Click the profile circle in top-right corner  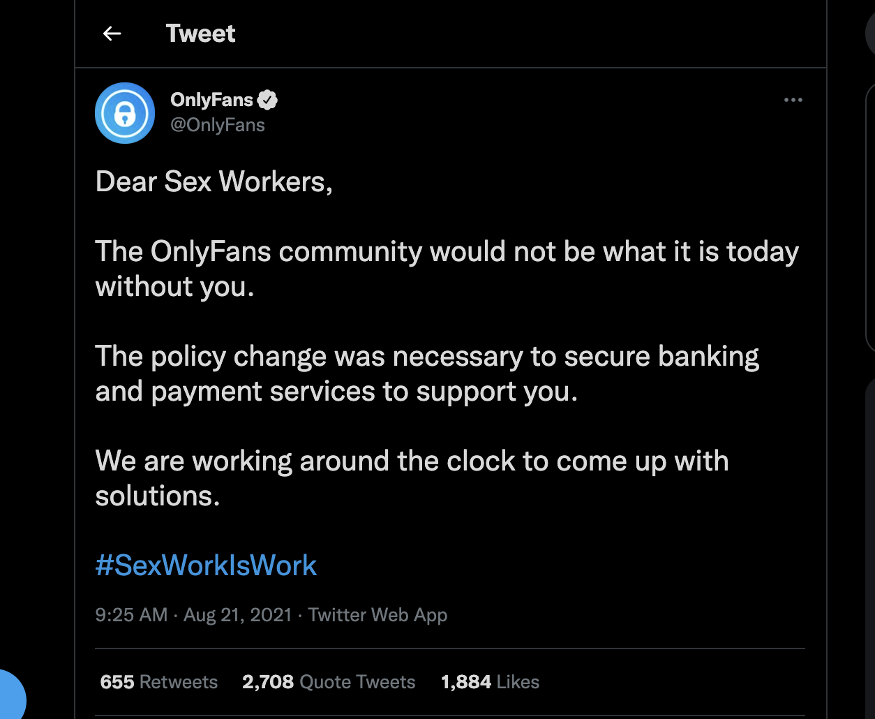pos(871,33)
